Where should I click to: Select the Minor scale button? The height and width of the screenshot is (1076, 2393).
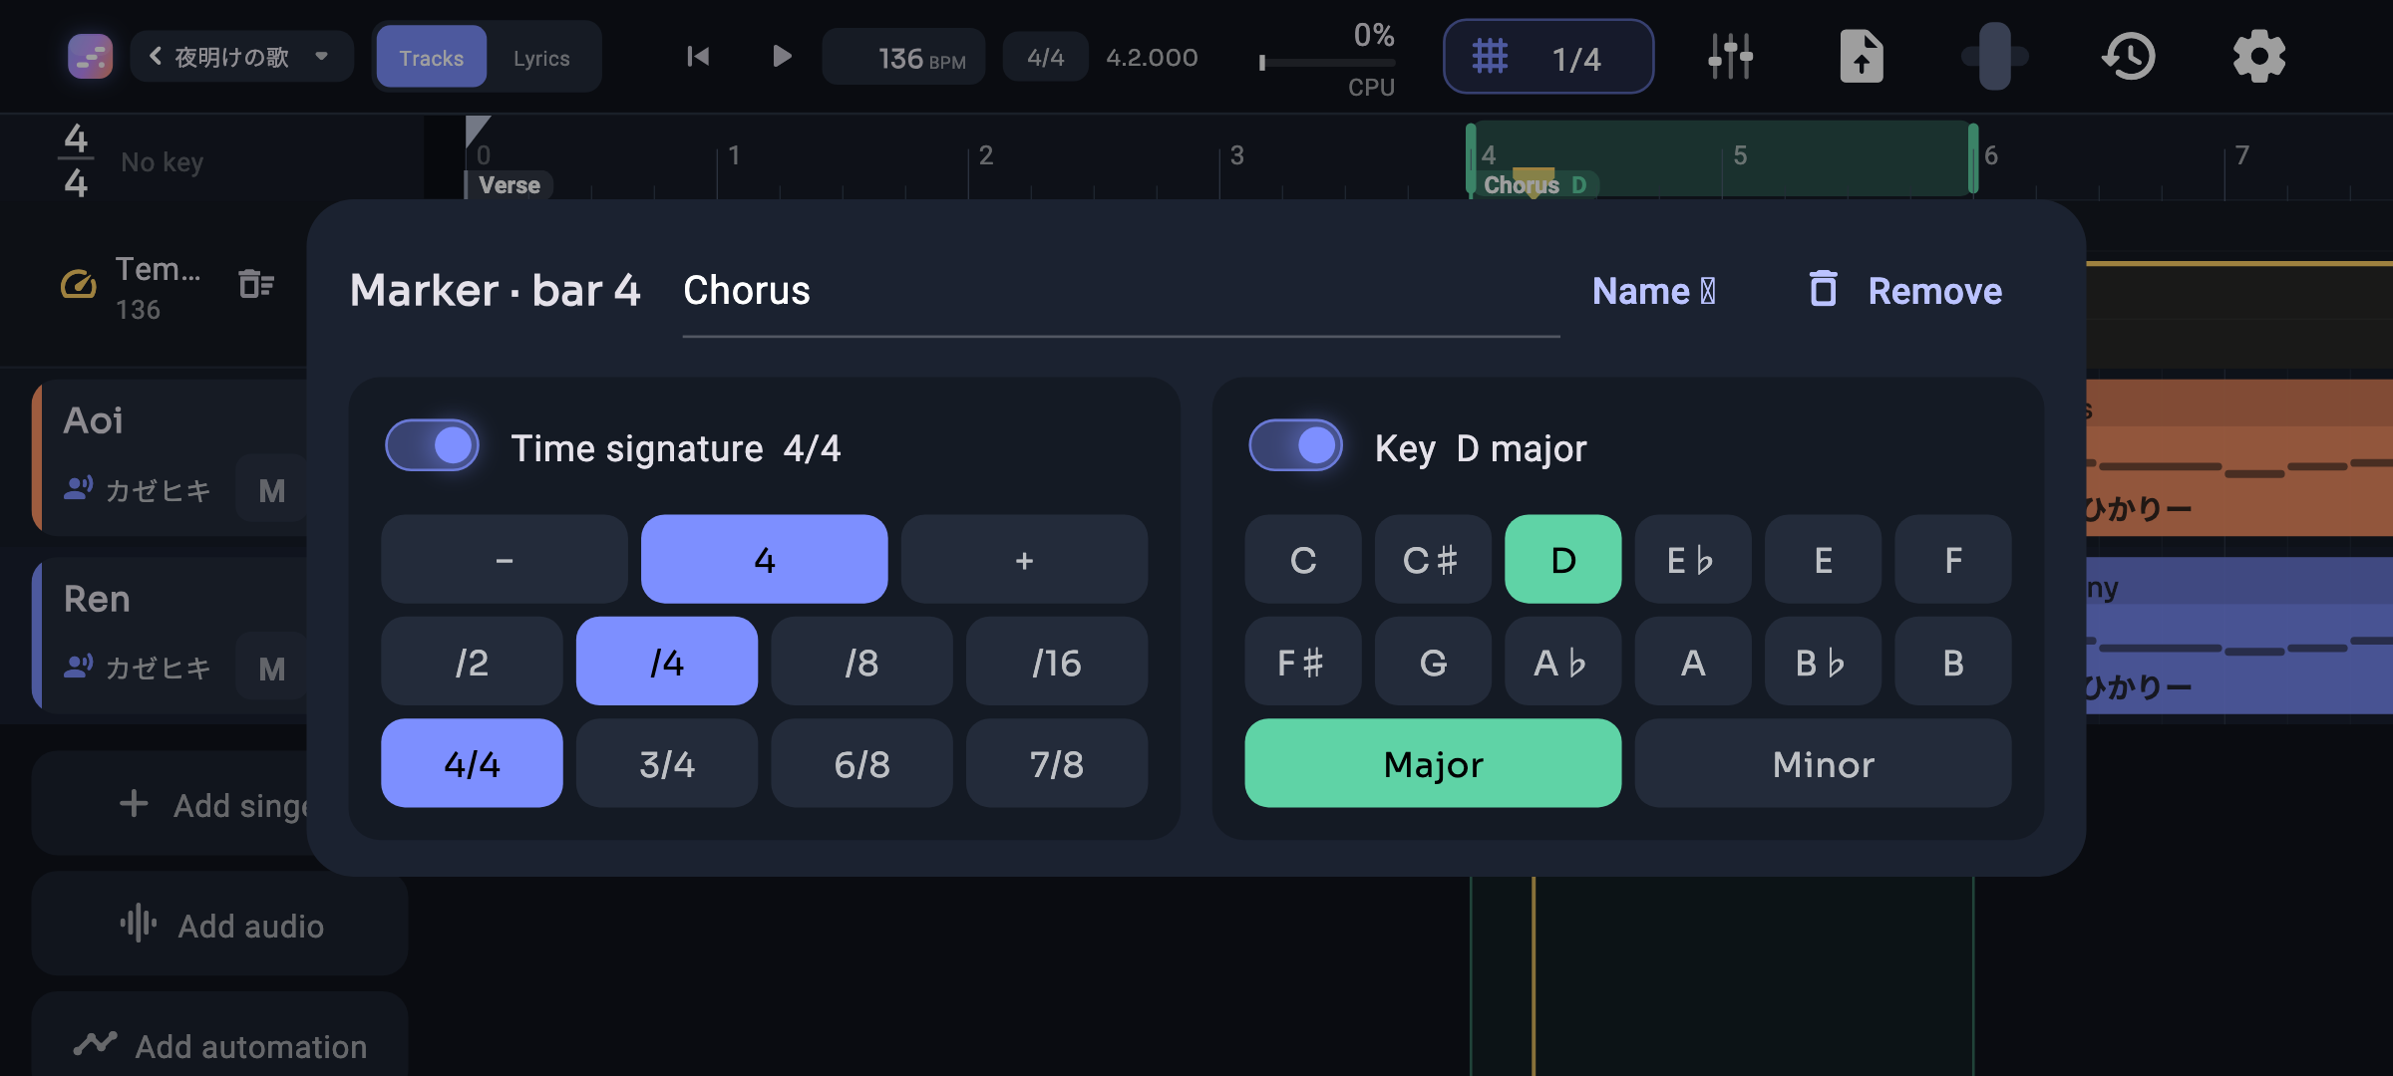point(1823,764)
